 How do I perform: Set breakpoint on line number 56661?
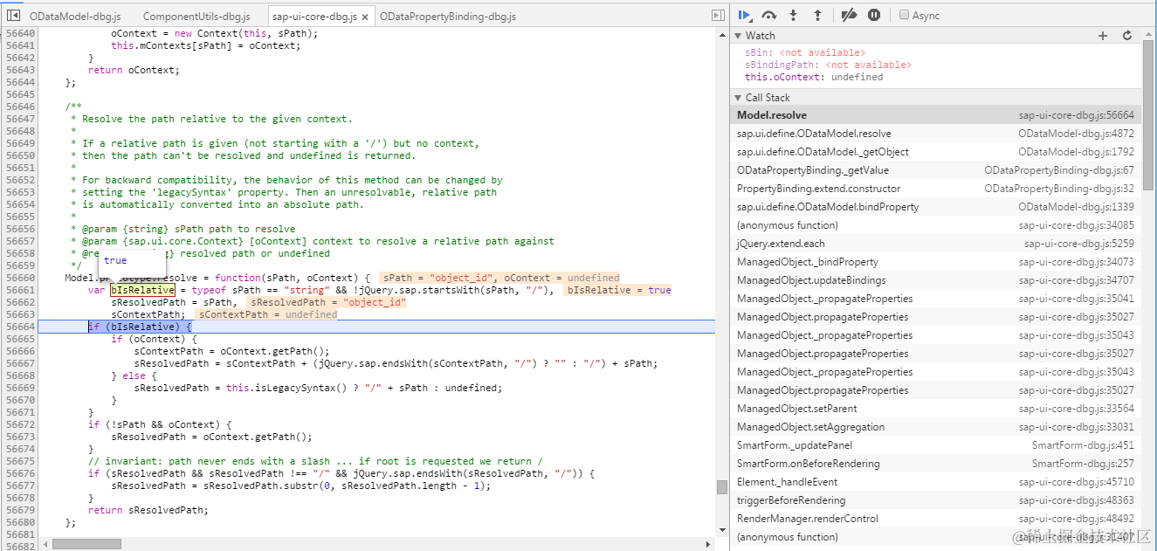[x=18, y=290]
